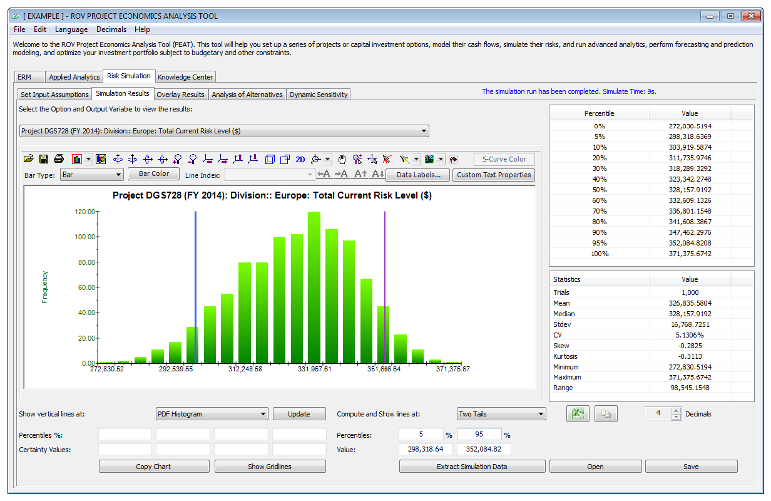Click the open folder icon in chart toolbar
Viewport: 771px width, 501px height.
pyautogui.click(x=29, y=159)
